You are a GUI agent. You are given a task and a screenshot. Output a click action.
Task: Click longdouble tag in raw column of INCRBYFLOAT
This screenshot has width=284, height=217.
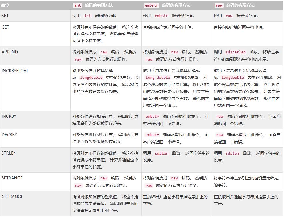click(x=233, y=77)
